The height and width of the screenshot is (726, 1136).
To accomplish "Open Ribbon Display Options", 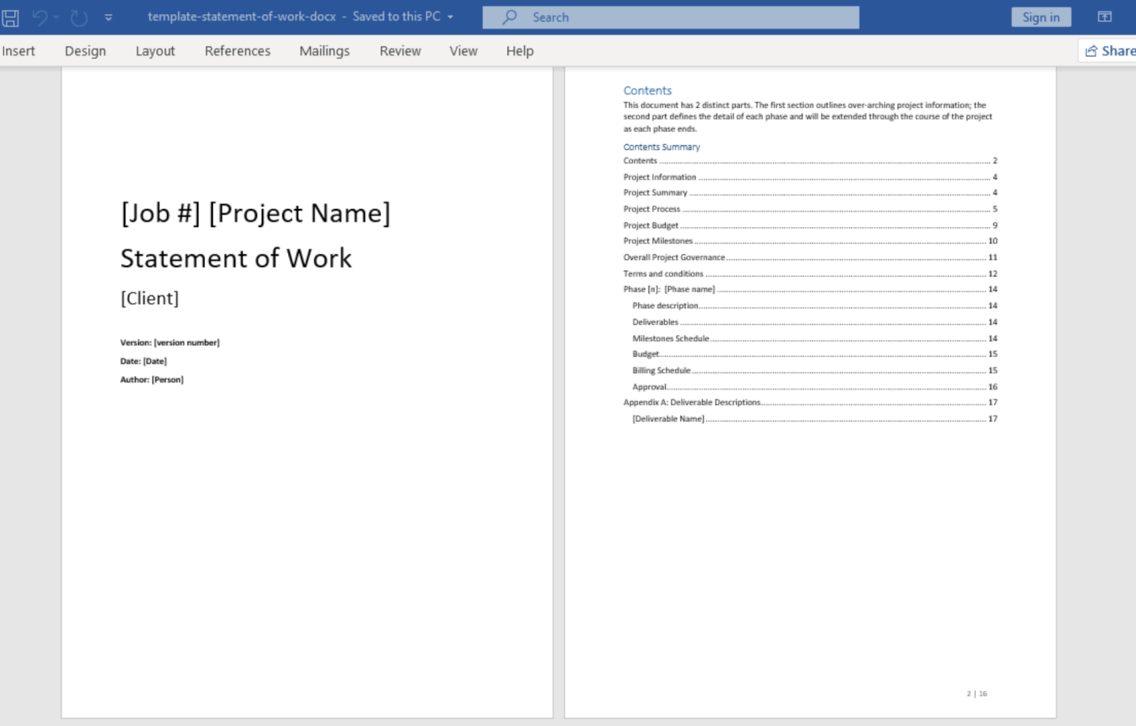I will tap(1104, 17).
